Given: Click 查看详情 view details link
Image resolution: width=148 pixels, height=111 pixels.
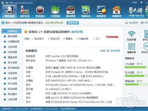Looking at the screenshot, I should (77, 32).
